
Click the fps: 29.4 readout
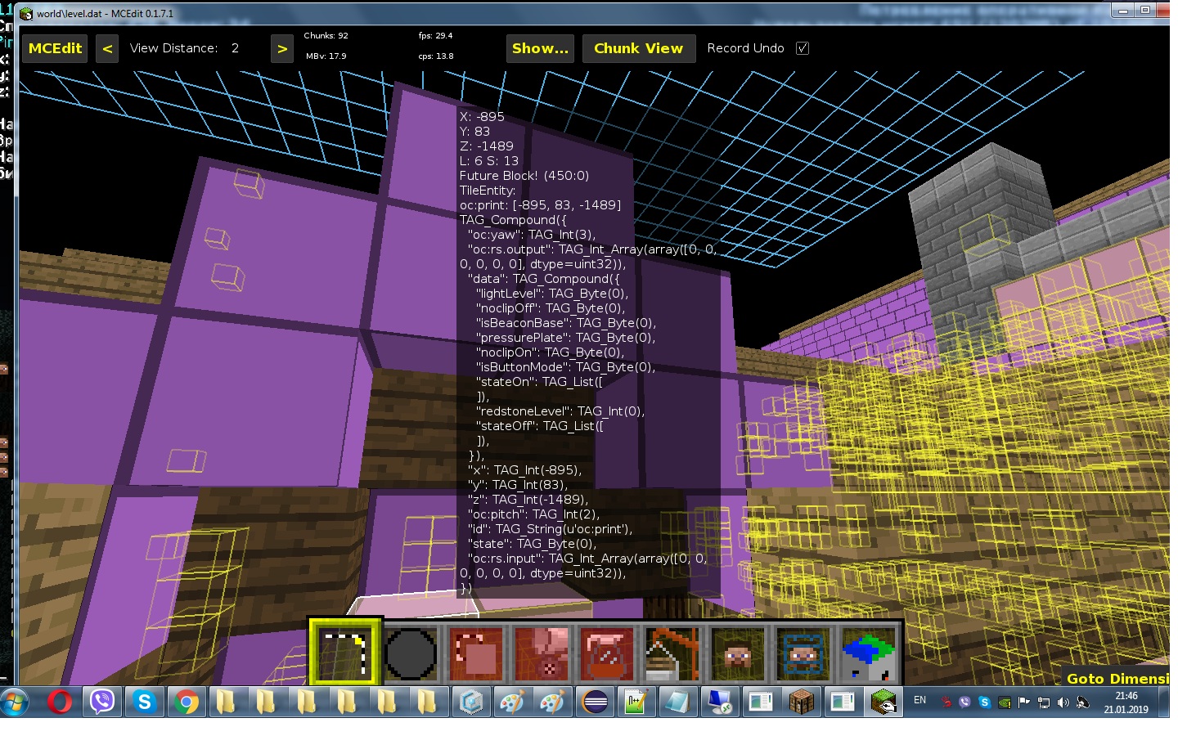pos(435,36)
